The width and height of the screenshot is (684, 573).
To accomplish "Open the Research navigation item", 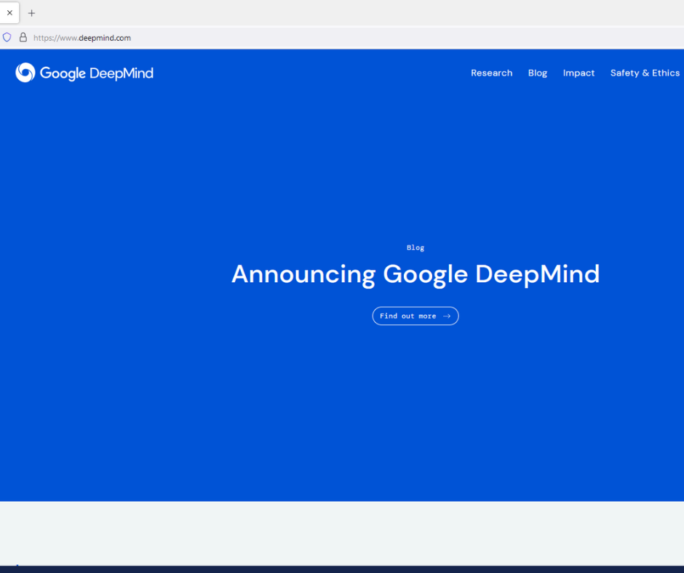I will 492,73.
